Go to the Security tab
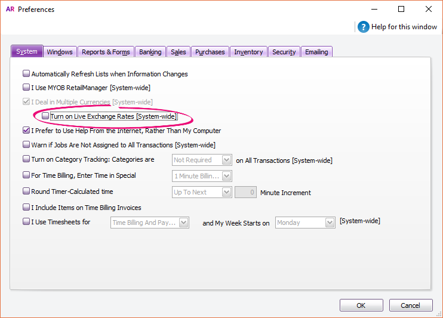Image resolution: width=443 pixels, height=318 pixels. 284,52
